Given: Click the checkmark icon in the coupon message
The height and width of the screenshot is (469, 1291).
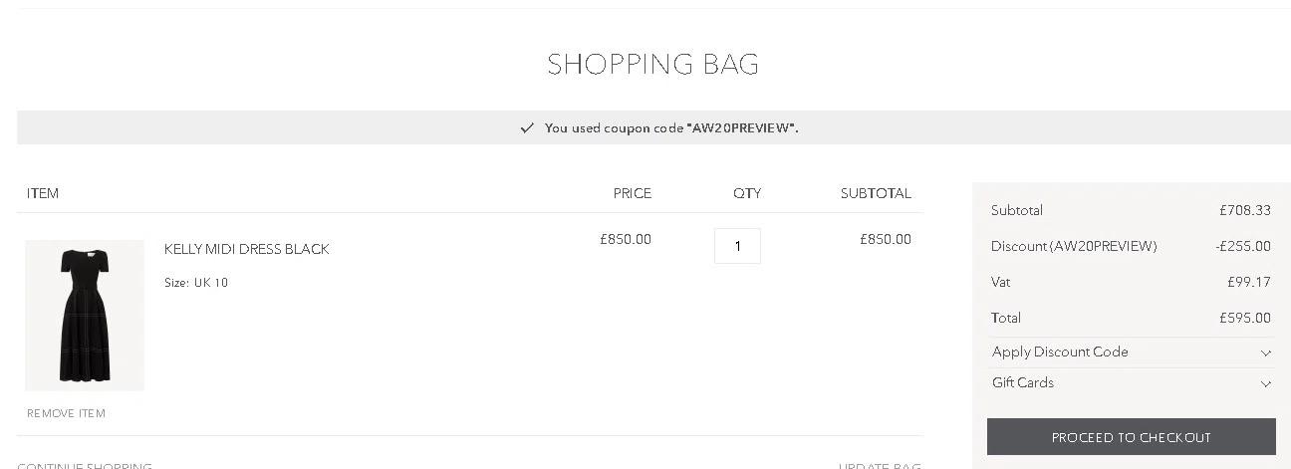Looking at the screenshot, I should coord(527,128).
